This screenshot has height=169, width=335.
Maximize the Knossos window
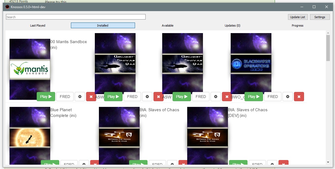[x=314, y=7]
